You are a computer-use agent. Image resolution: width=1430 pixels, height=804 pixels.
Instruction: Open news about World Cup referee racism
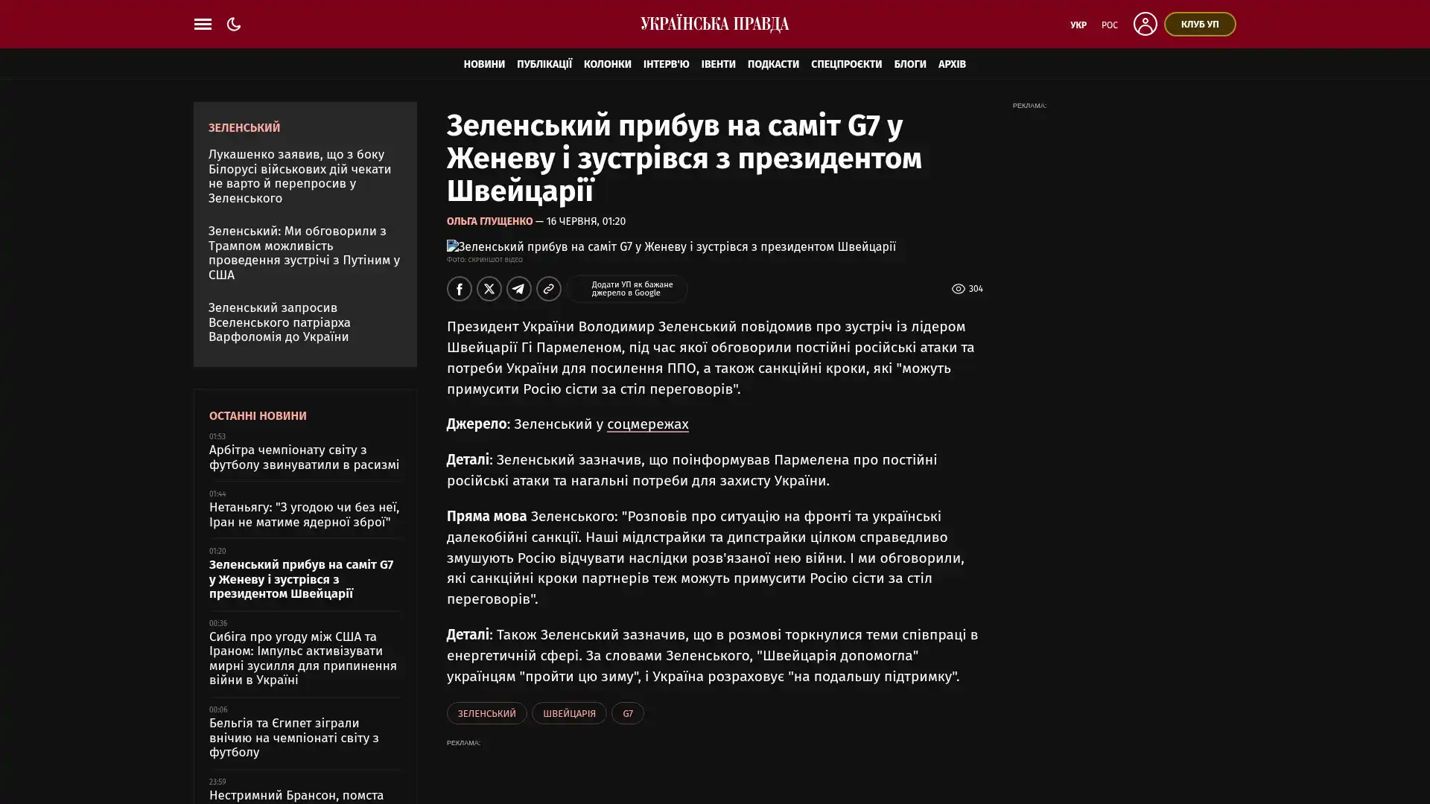tap(304, 457)
